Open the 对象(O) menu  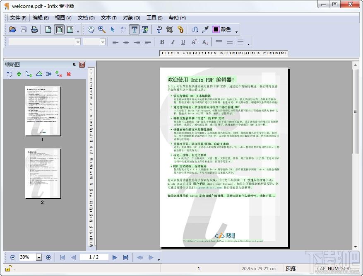(x=131, y=17)
